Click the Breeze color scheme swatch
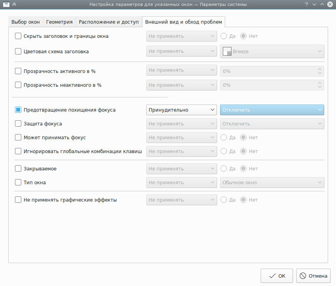The height and width of the screenshot is (286, 336). (227, 51)
